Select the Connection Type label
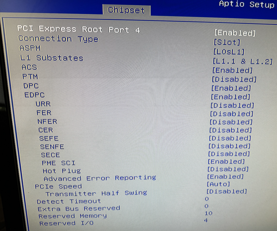277x231 pixels. tap(58, 39)
